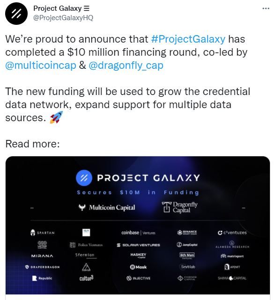Open the @multicoincap mention
The image size is (276, 300).
point(41,65)
